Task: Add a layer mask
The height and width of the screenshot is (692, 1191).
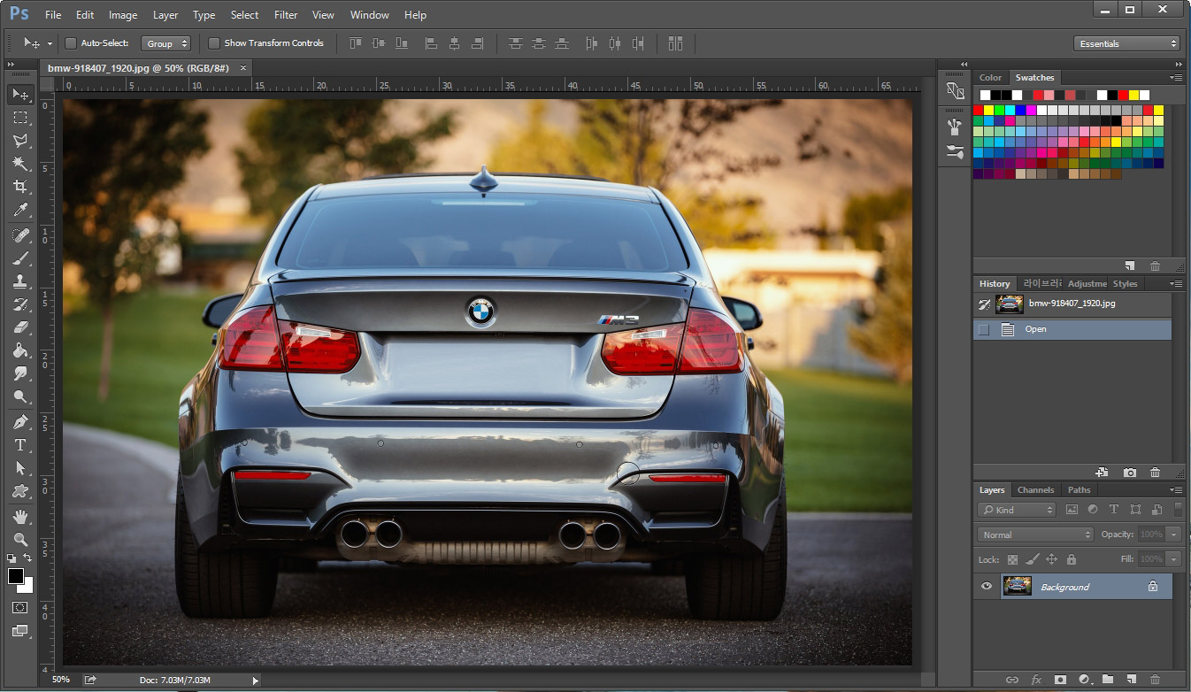Action: (x=1060, y=680)
